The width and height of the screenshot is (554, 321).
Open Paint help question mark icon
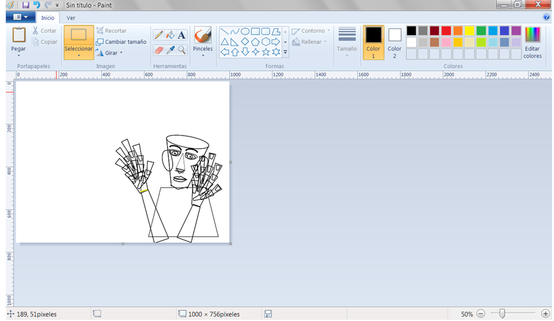546,17
